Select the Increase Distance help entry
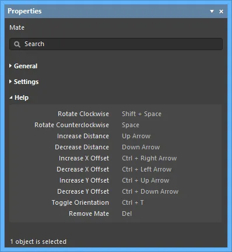Screen dimensions: 232x252 pos(83,136)
